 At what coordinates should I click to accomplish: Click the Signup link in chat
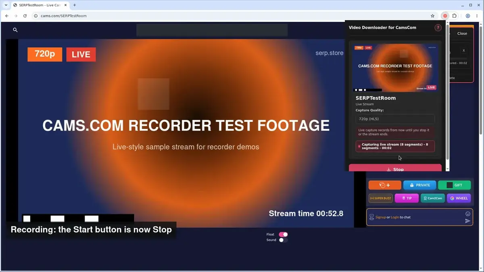coord(381,217)
